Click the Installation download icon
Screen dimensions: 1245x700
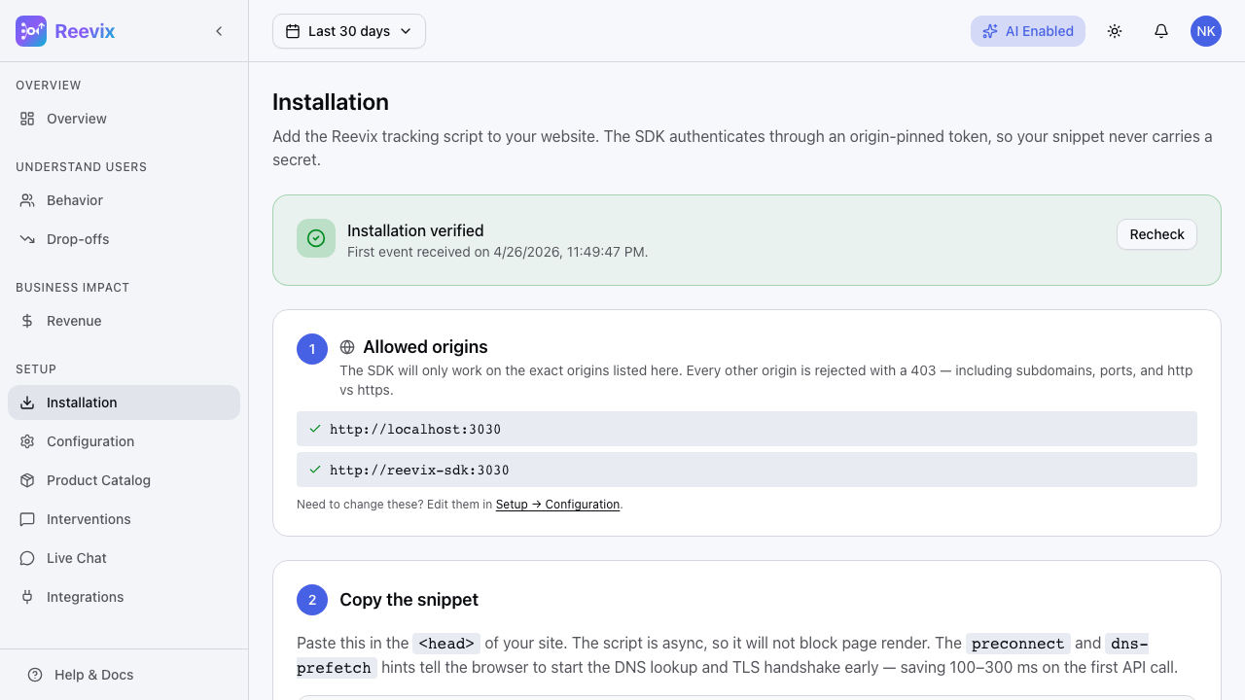(x=27, y=402)
